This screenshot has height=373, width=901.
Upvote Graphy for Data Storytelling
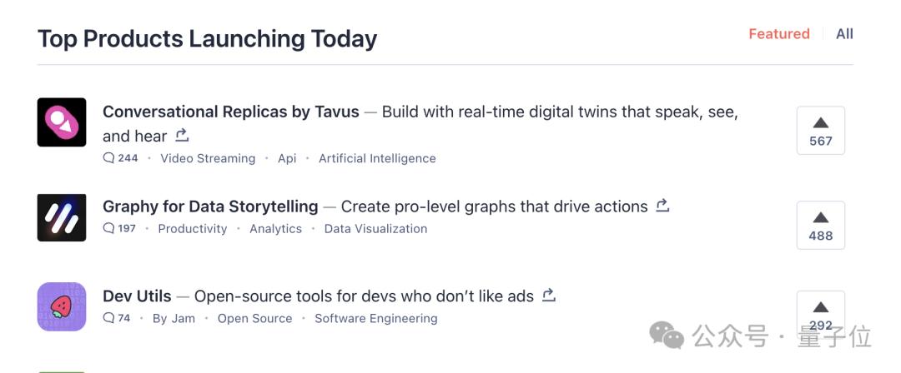click(x=820, y=226)
